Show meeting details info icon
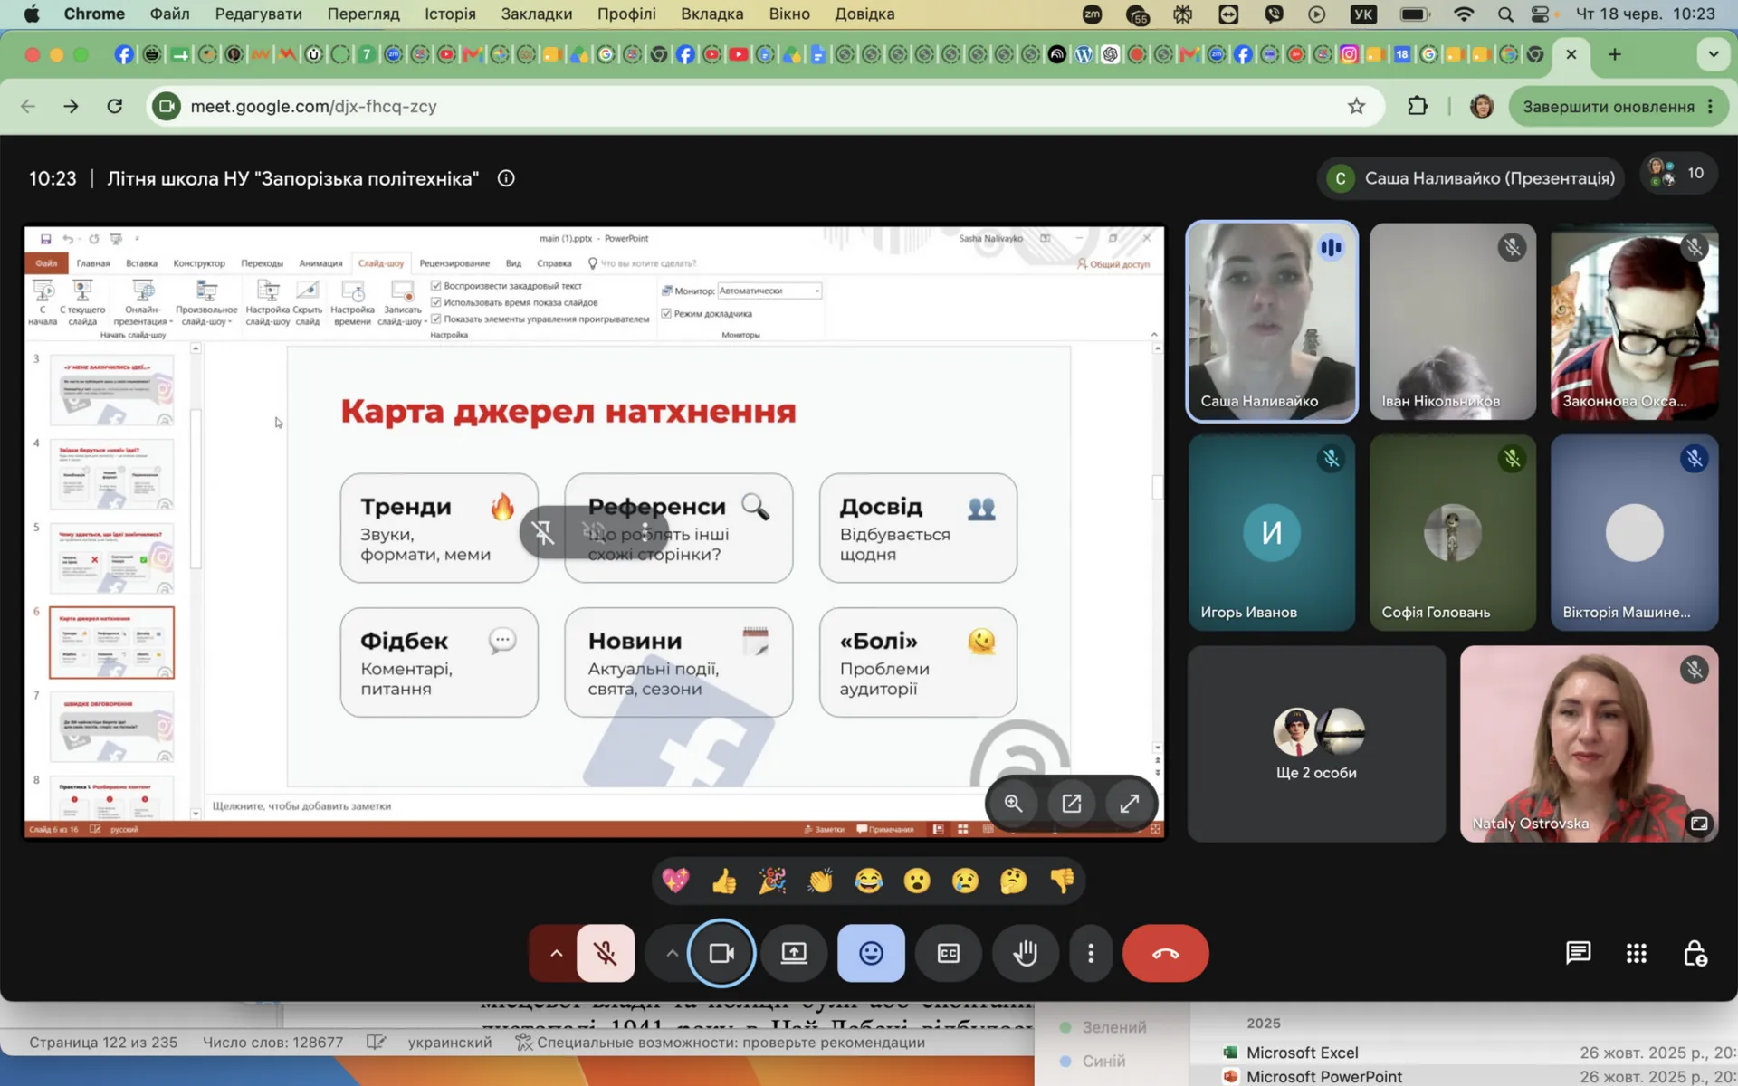Viewport: 1738px width, 1086px height. 506,178
